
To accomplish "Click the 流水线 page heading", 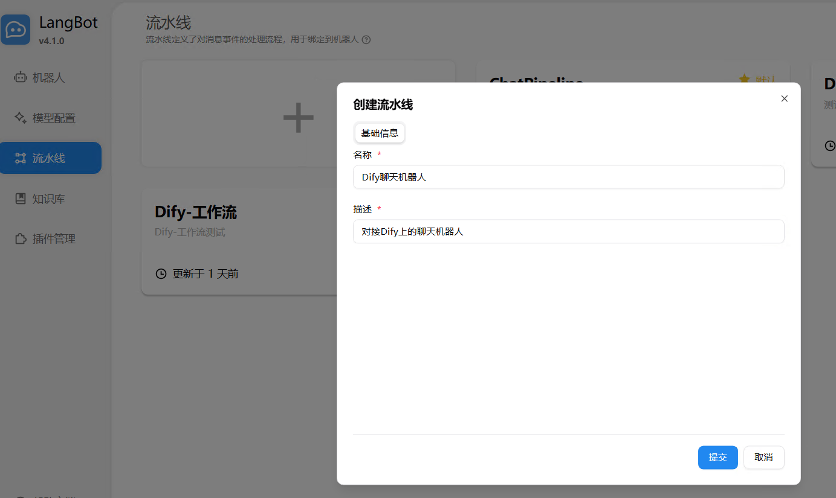I will pyautogui.click(x=168, y=23).
